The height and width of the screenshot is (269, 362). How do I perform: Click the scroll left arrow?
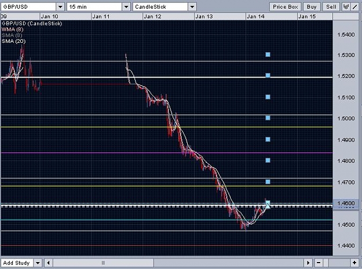[48, 263]
